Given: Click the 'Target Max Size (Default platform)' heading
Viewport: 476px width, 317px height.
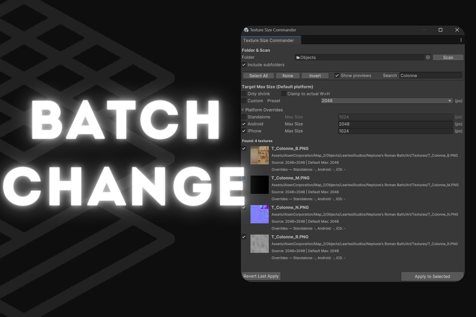Looking at the screenshot, I should [x=277, y=86].
